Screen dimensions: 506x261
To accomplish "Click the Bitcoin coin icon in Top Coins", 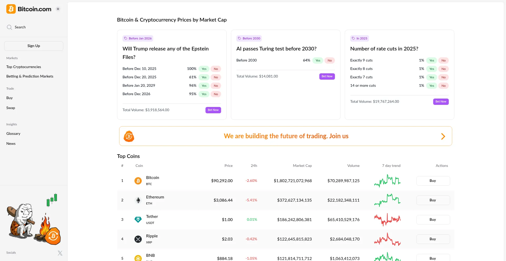I will tap(138, 181).
